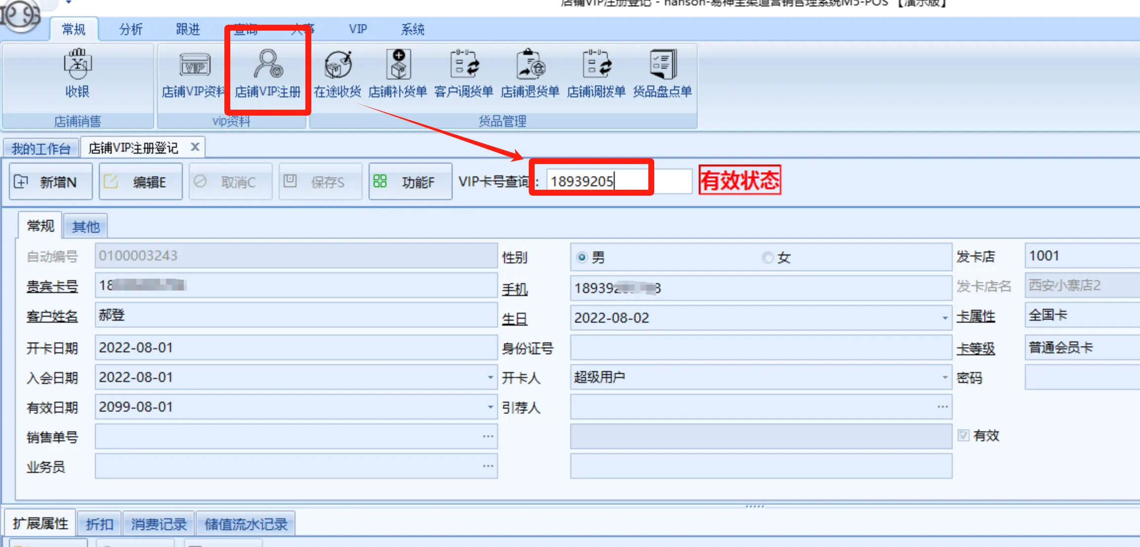Screen dimensions: 1140x547
Task: Toggle the 有效 checkbox
Action: point(963,435)
